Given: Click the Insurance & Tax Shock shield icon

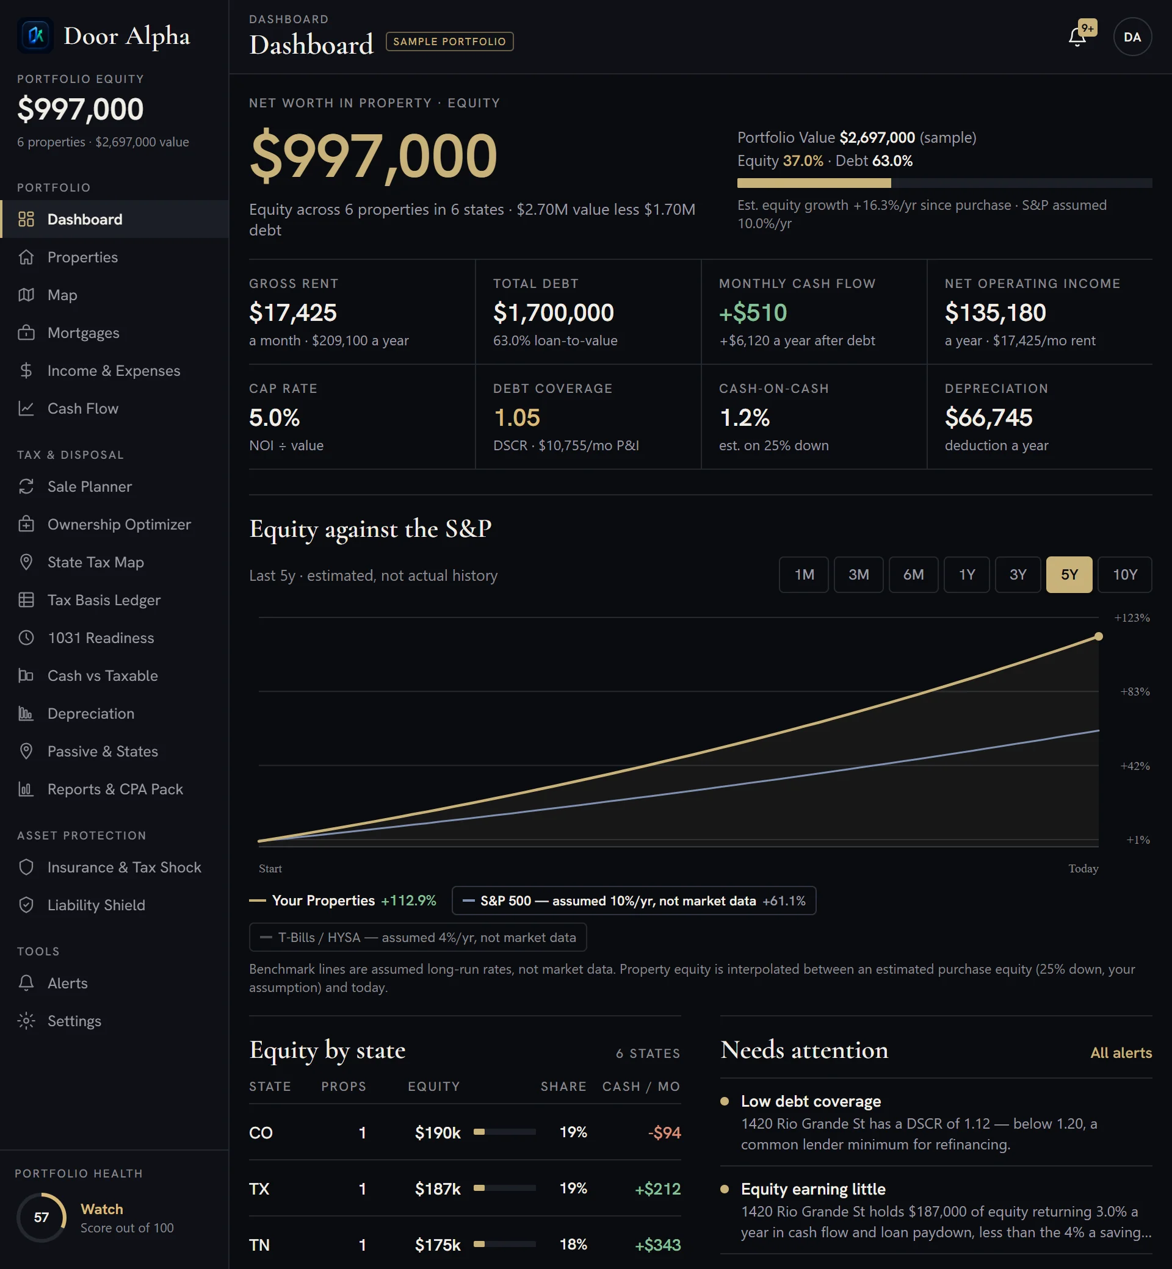Looking at the screenshot, I should [26, 867].
